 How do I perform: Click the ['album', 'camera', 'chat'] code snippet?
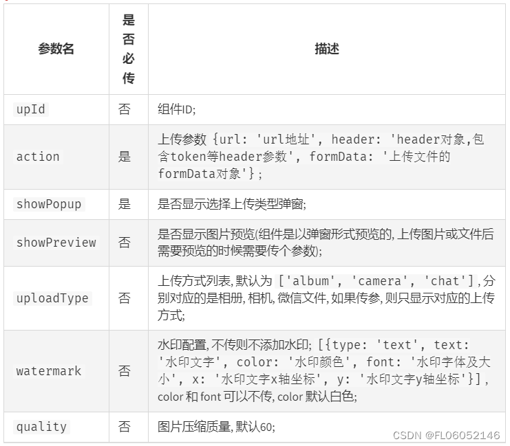376,281
